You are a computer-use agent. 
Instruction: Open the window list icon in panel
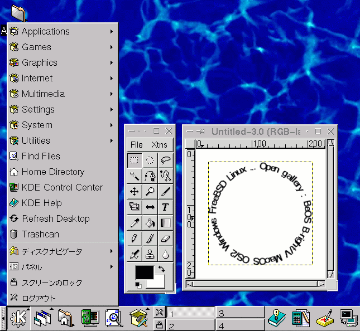pos(43,318)
